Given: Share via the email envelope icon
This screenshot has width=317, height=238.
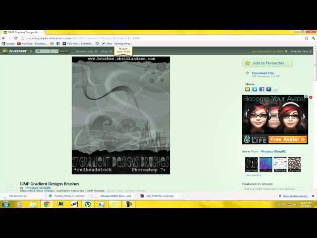Looking at the screenshot, I should pyautogui.click(x=248, y=89).
